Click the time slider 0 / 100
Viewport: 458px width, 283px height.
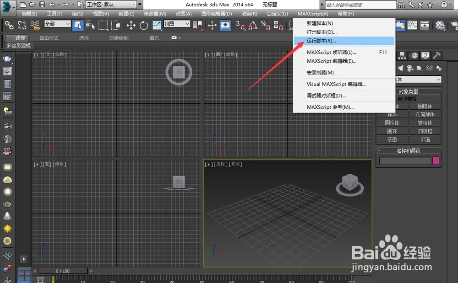click(62, 271)
